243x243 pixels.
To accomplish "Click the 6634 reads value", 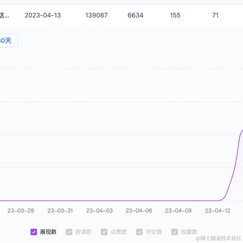I will (135, 15).
